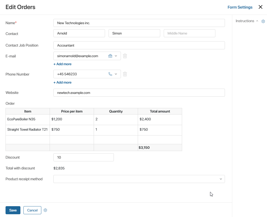Expand the e-mail type dropdown chevron
The image size is (267, 217).
(116, 56)
